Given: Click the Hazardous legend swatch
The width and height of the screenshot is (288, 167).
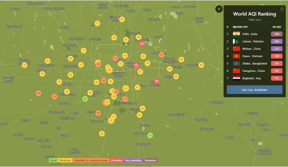Looking at the screenshot, I should (x=151, y=161).
